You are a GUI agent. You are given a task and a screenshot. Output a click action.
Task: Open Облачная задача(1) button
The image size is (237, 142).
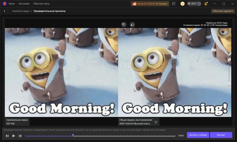(x=223, y=11)
